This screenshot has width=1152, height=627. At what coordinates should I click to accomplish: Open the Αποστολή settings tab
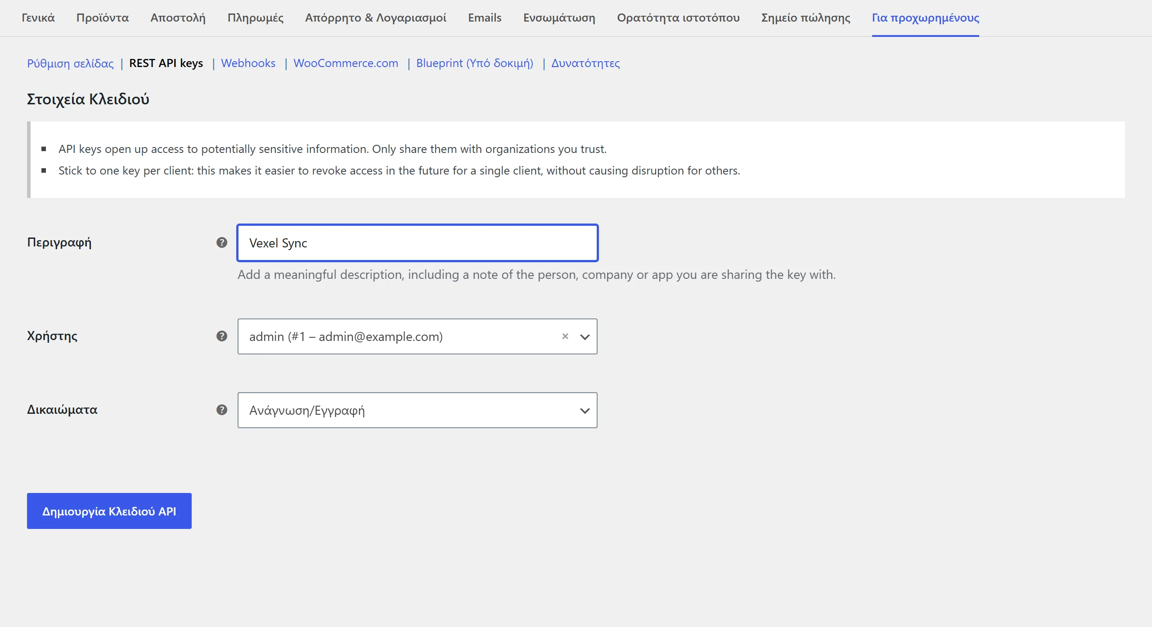coord(178,18)
